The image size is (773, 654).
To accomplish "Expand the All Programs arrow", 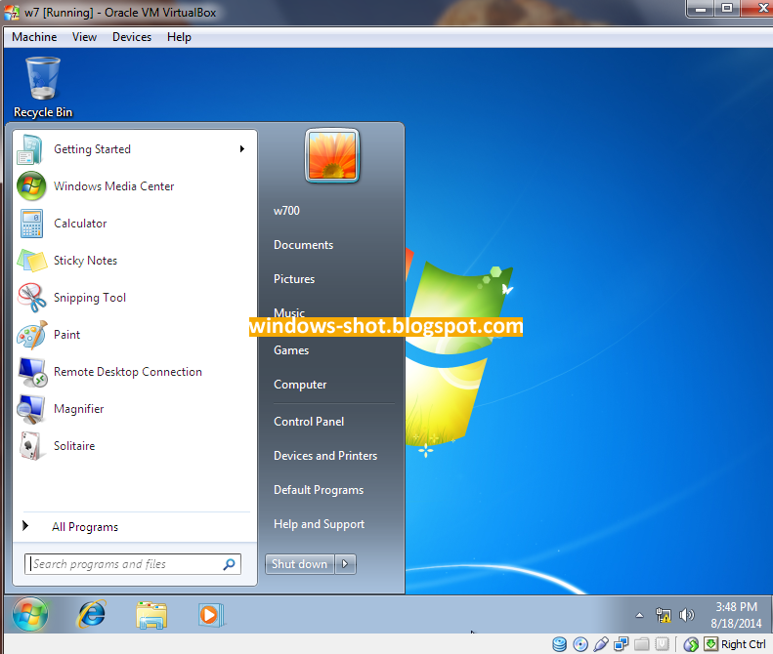I will [x=25, y=526].
